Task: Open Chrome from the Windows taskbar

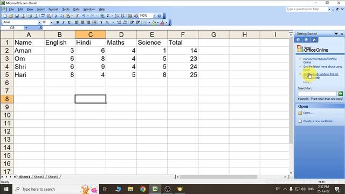Action: [x=143, y=189]
